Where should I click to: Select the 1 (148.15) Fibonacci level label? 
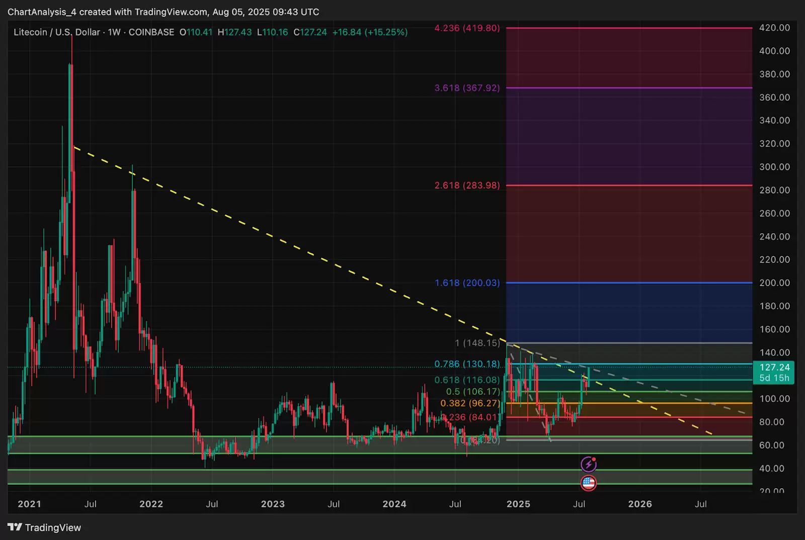pos(477,343)
